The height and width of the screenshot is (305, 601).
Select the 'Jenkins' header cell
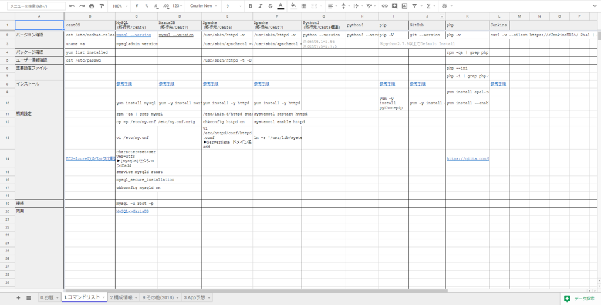pyautogui.click(x=499, y=25)
